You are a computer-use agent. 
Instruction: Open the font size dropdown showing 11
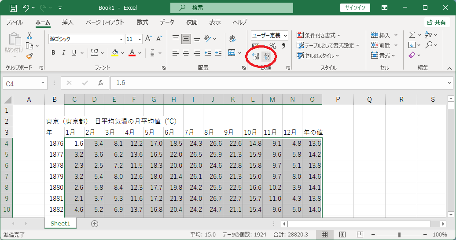coord(140,39)
